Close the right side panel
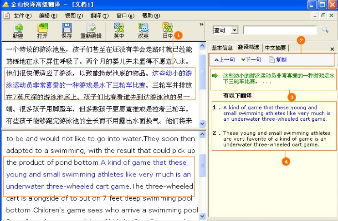 332,49
